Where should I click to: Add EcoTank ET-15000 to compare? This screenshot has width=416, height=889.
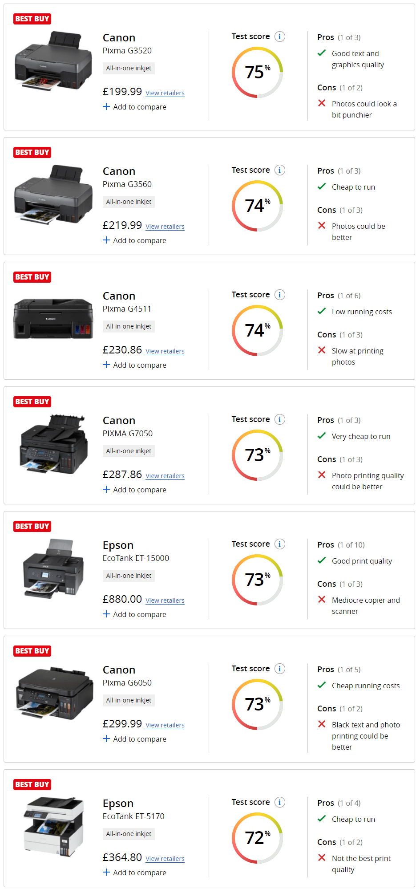(134, 614)
